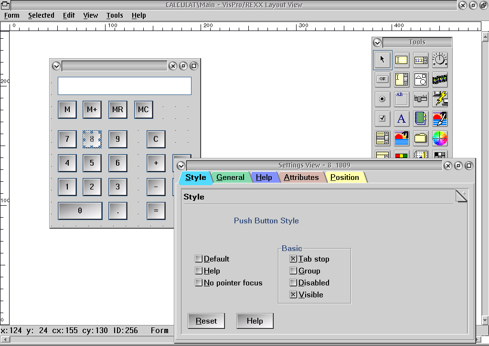489x346 pixels.
Task: Open the Edit menu
Action: coord(69,15)
